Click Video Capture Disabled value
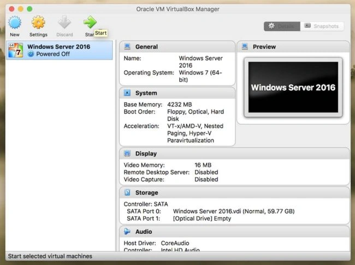This screenshot has width=355, height=265. coord(206,179)
